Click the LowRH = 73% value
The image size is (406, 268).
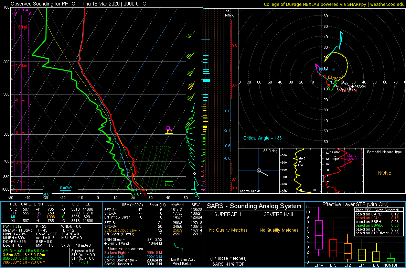tap(14, 234)
